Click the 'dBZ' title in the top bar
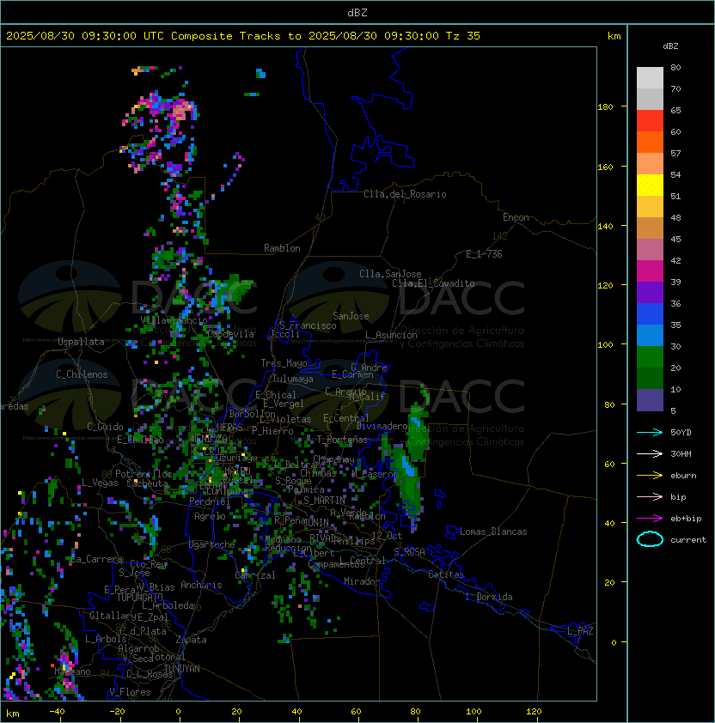The width and height of the screenshot is (715, 723). click(357, 12)
